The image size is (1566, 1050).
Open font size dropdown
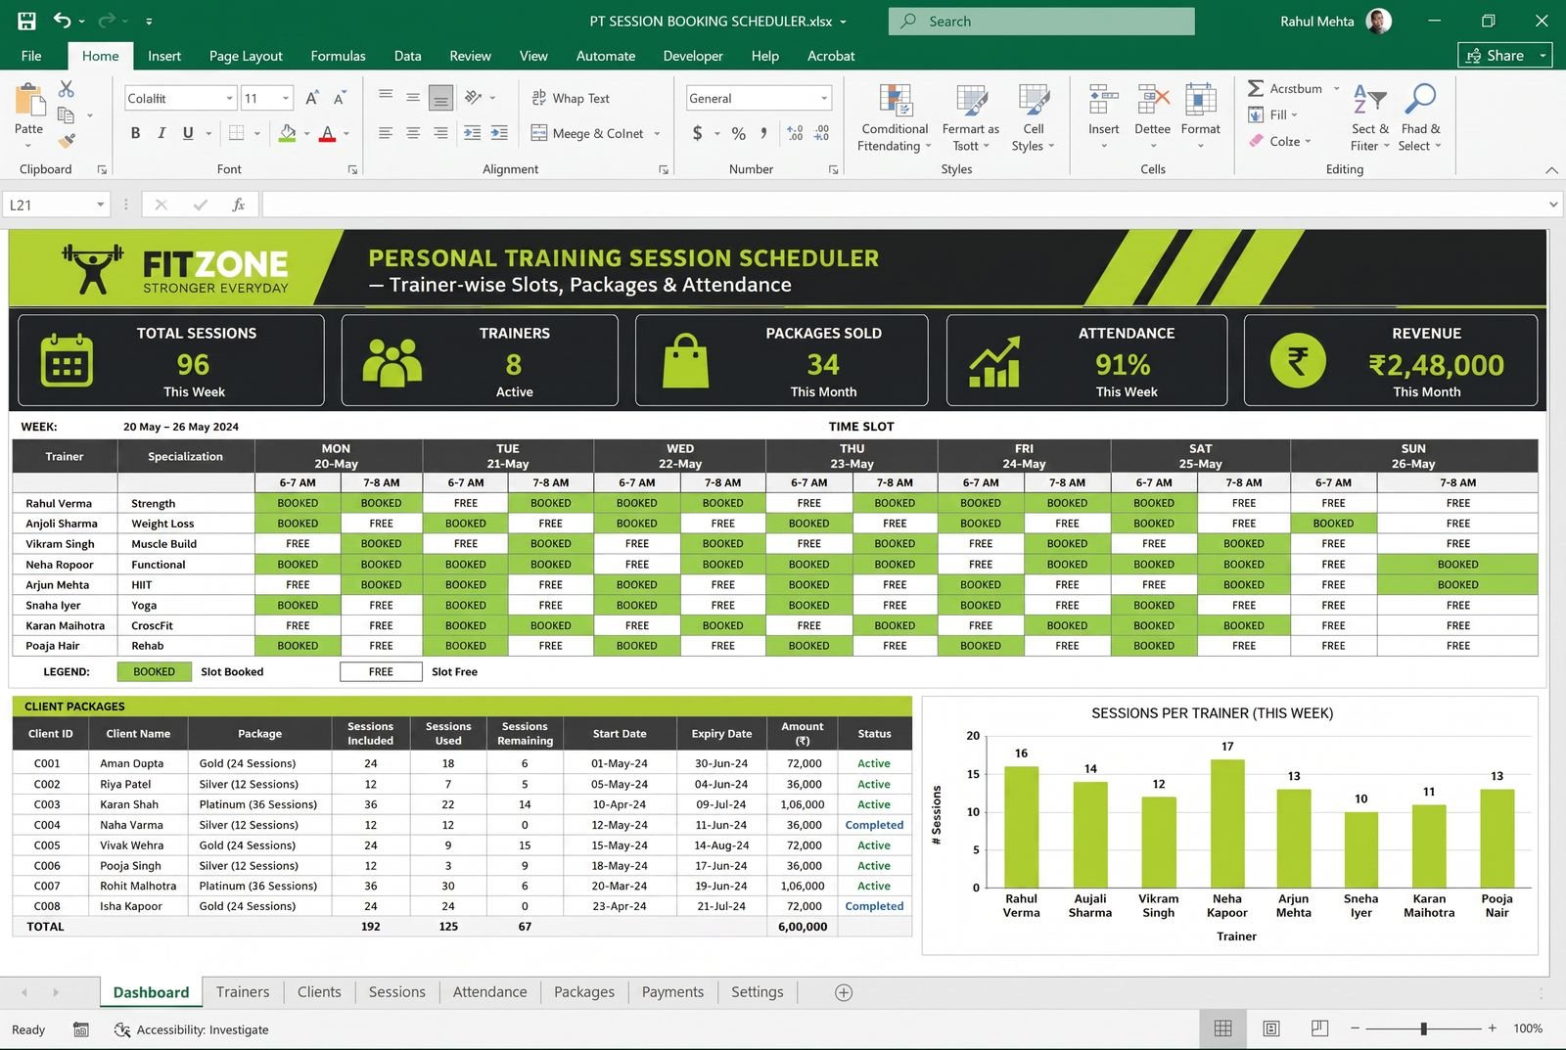pos(286,98)
